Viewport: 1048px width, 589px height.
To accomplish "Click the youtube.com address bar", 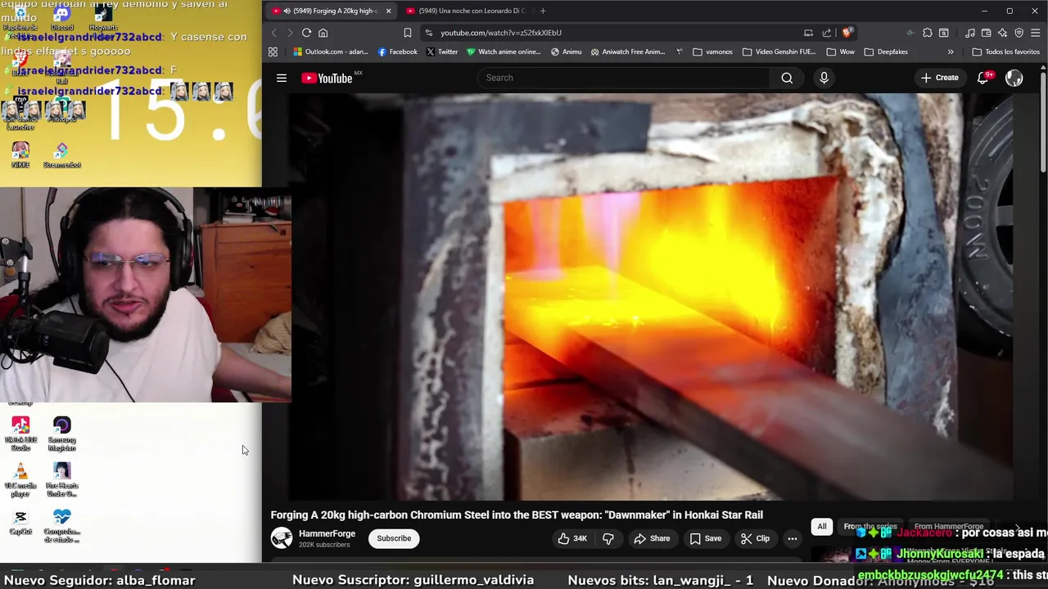I will pos(614,33).
